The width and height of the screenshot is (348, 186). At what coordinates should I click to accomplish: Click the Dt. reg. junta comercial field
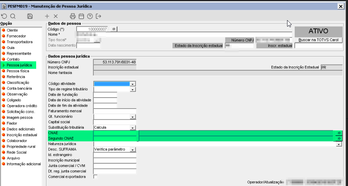click(x=115, y=172)
